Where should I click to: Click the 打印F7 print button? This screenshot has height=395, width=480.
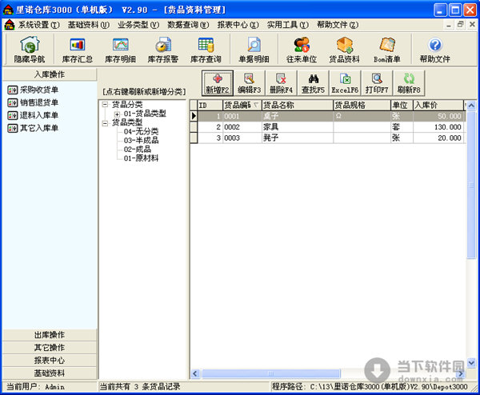click(377, 83)
